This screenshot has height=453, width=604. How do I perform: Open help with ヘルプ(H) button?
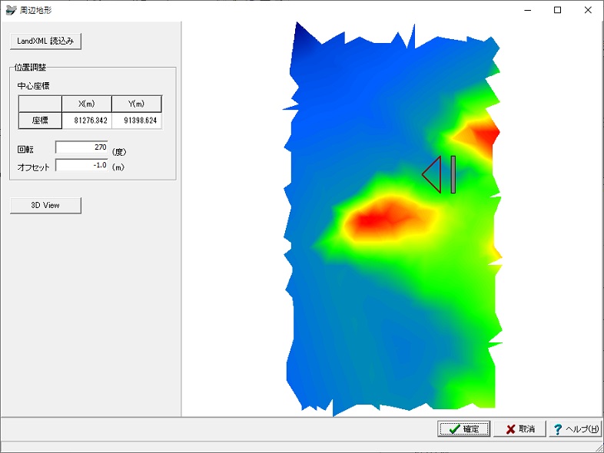pos(575,428)
